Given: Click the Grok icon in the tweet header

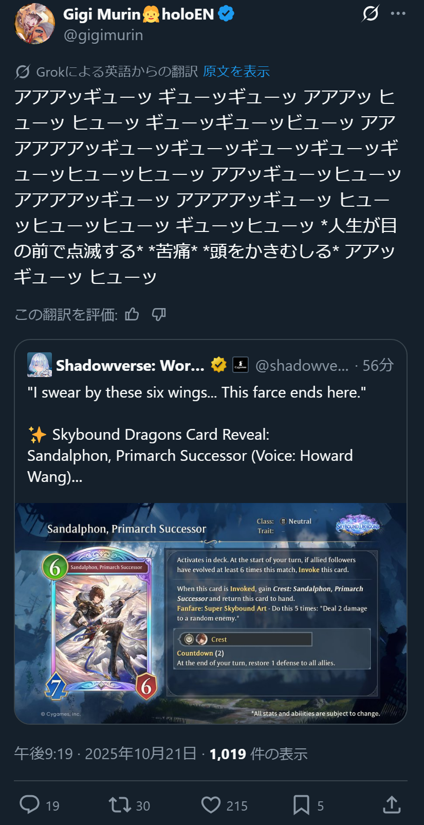Looking at the screenshot, I should [370, 14].
